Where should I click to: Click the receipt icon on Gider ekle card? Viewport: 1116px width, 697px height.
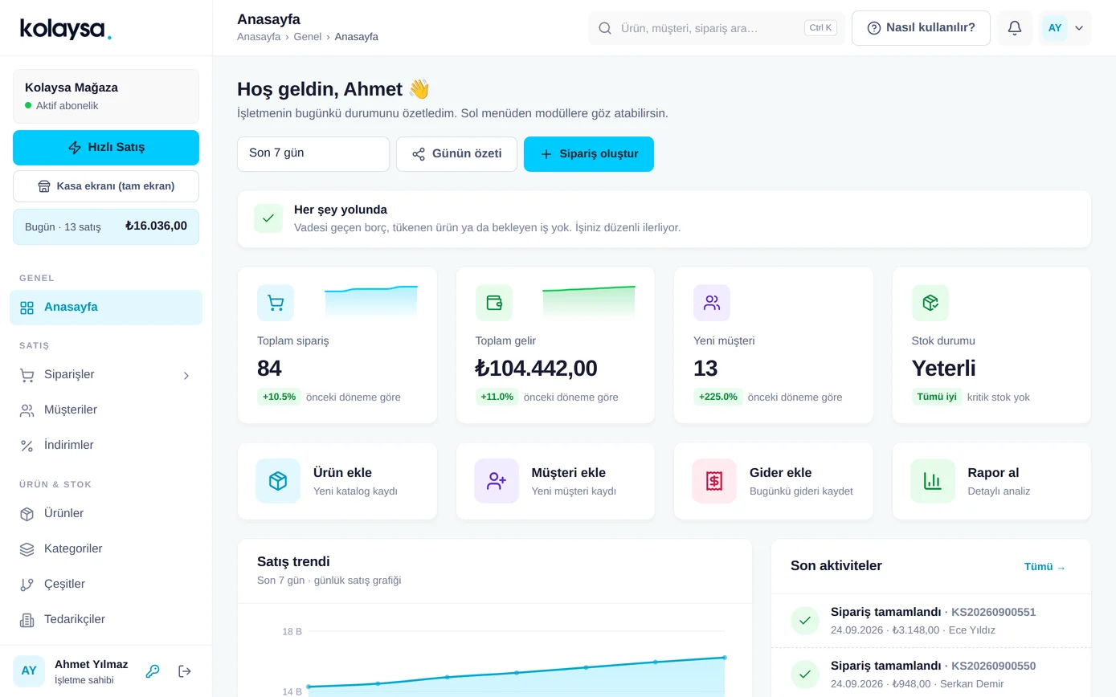pyautogui.click(x=714, y=481)
